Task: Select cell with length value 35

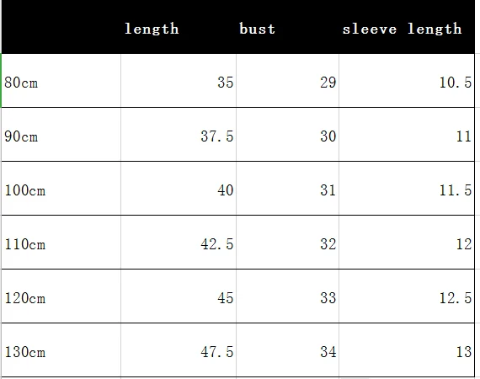Action: point(179,81)
